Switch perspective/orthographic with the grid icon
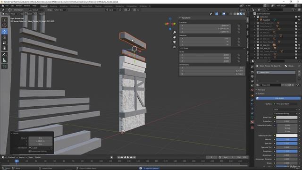302x170 pixels. tap(174, 47)
